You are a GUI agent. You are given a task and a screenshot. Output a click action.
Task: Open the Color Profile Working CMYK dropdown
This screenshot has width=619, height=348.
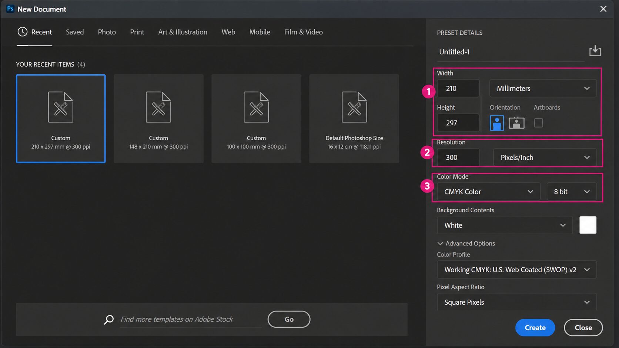pyautogui.click(x=516, y=270)
